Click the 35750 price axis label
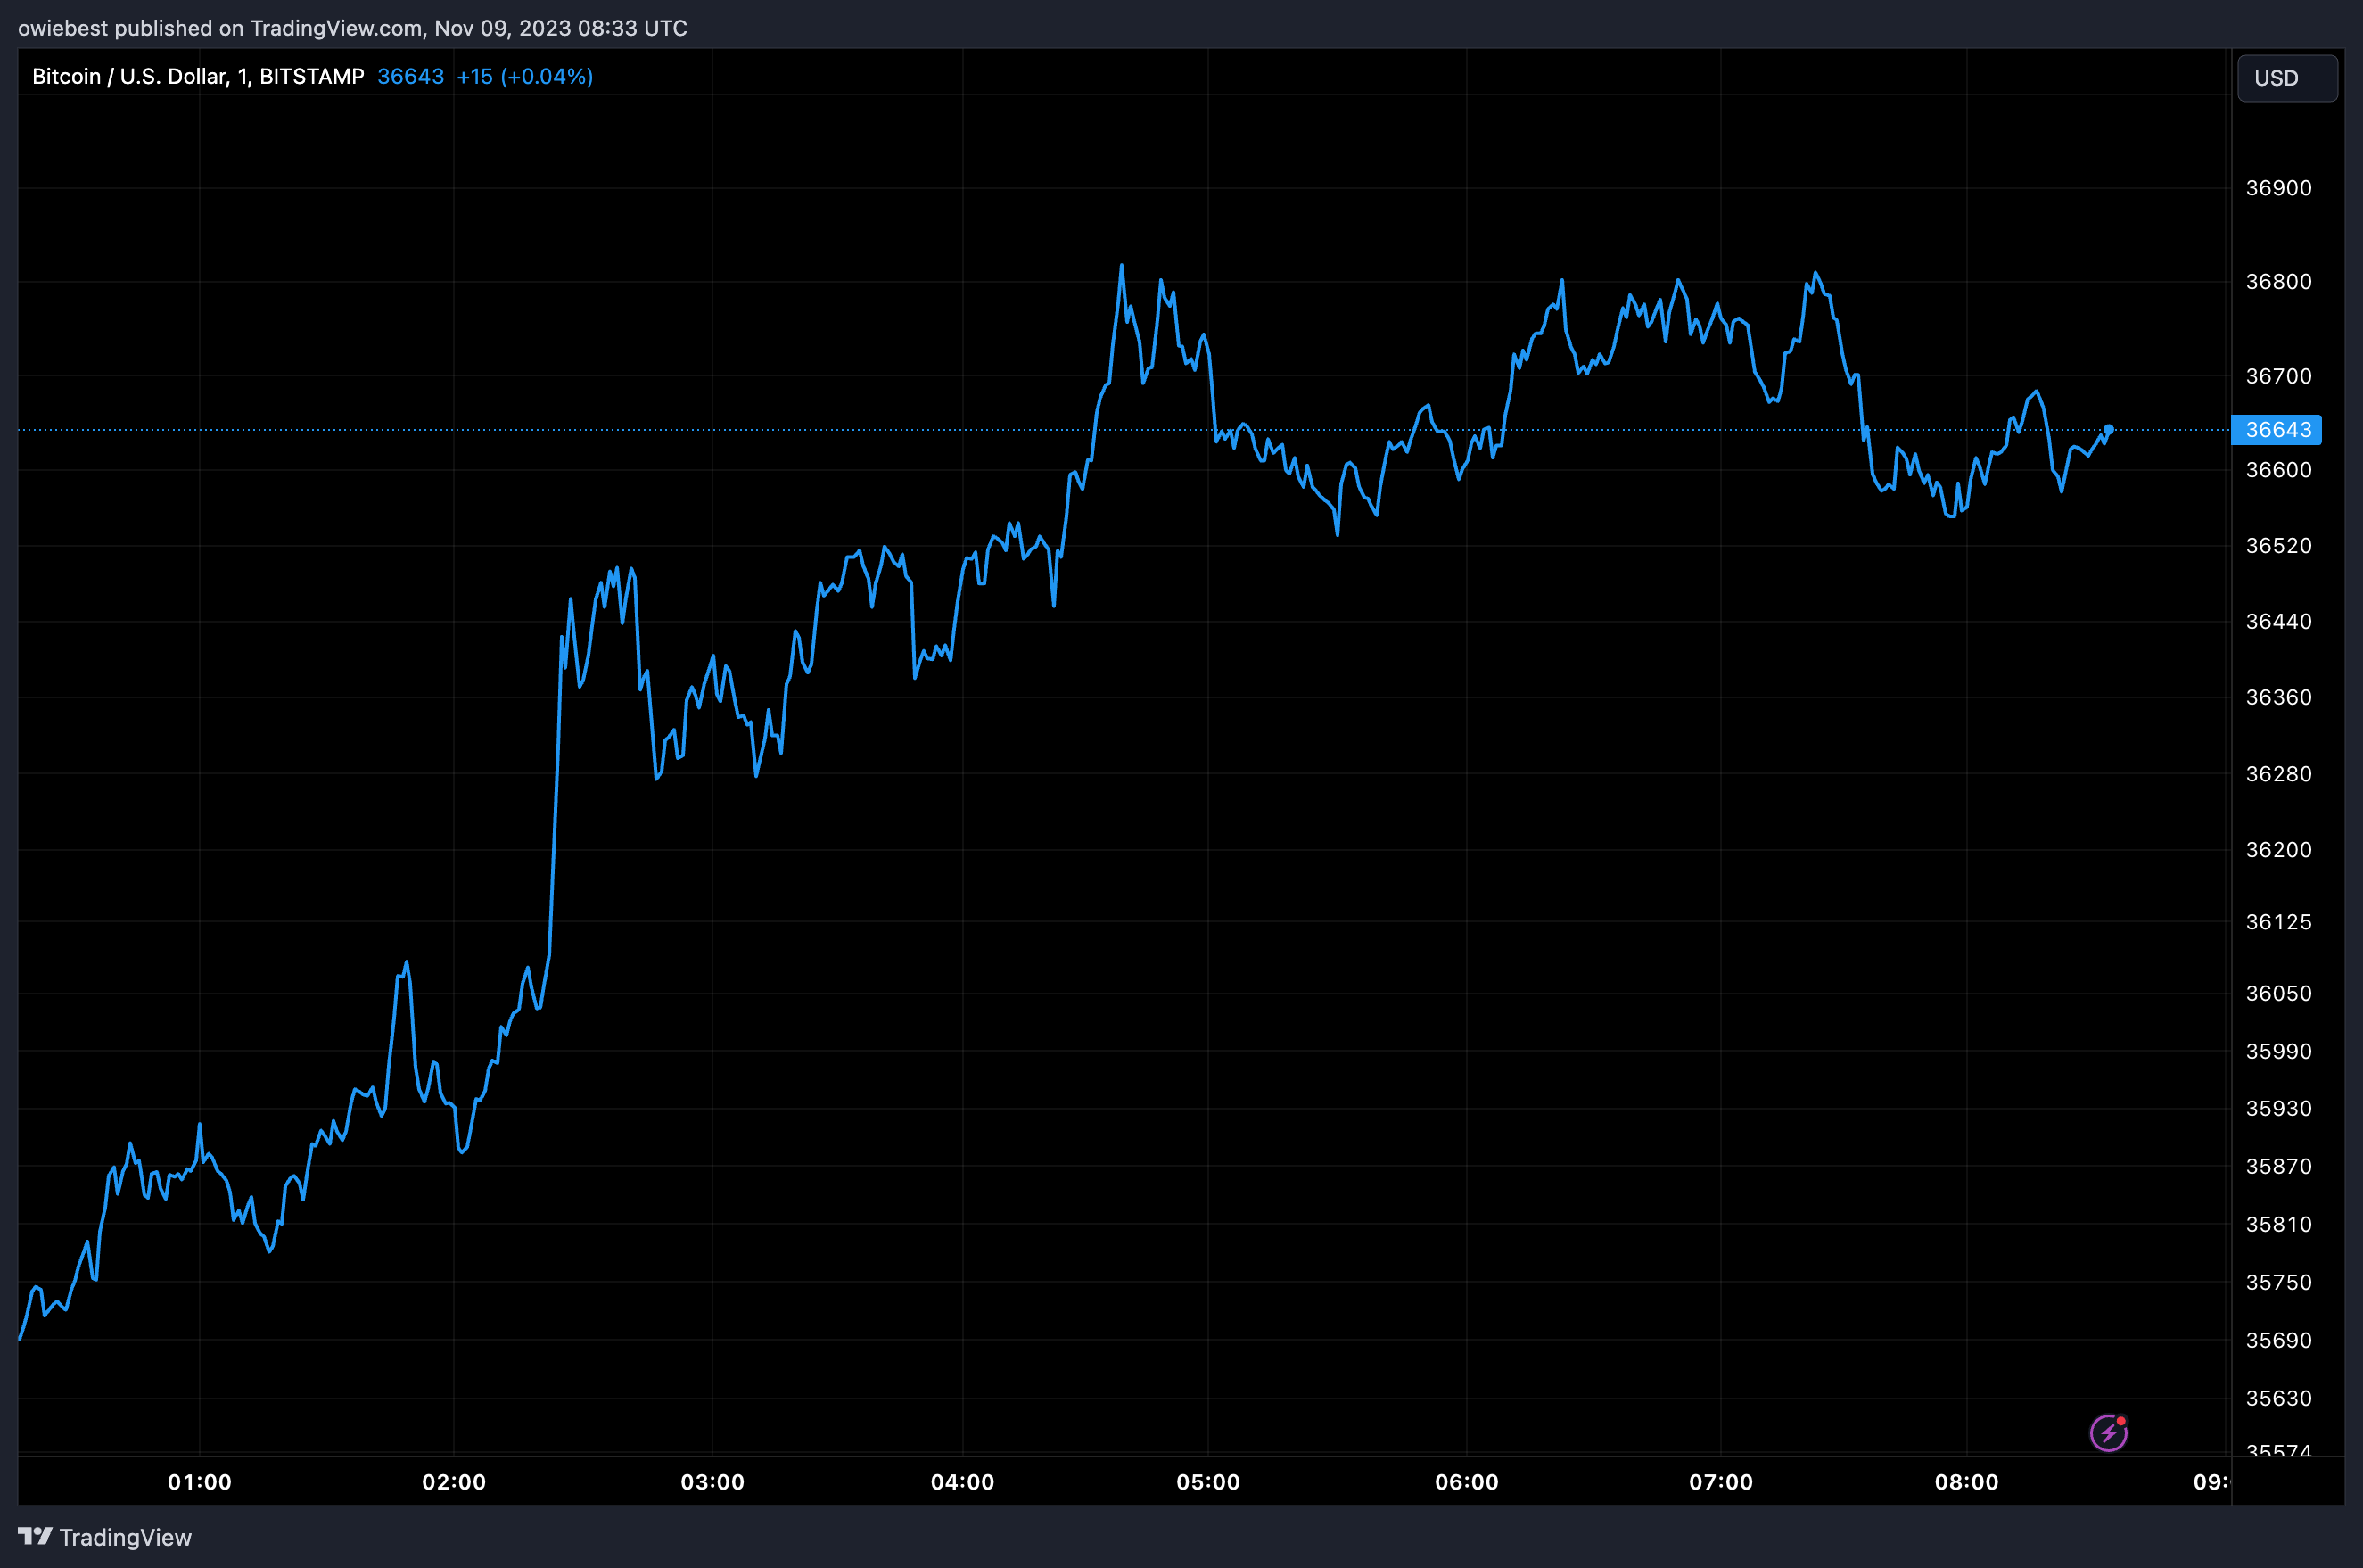Screen dimensions: 2363x1568 (x=2278, y=1282)
